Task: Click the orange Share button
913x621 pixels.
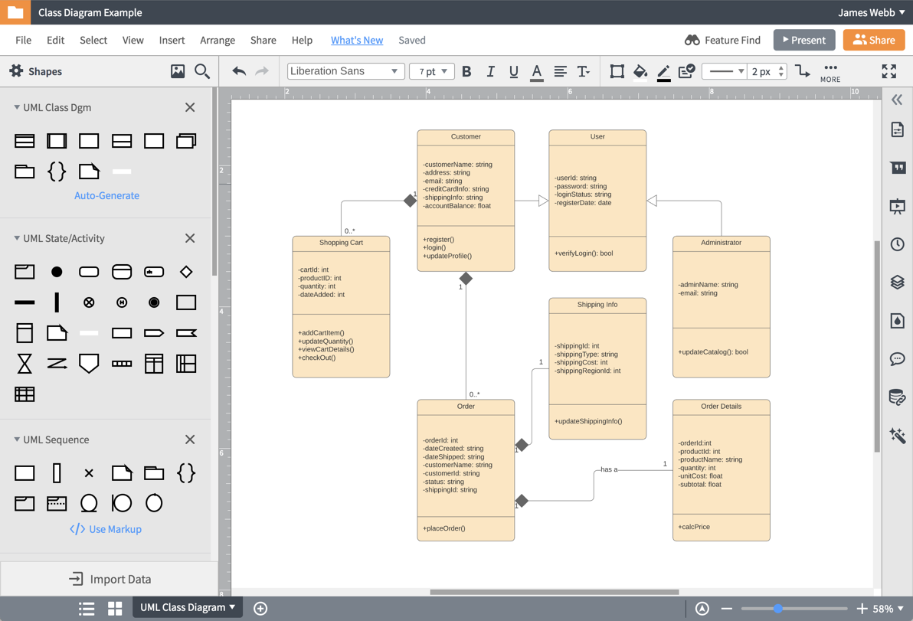Action: tap(874, 40)
